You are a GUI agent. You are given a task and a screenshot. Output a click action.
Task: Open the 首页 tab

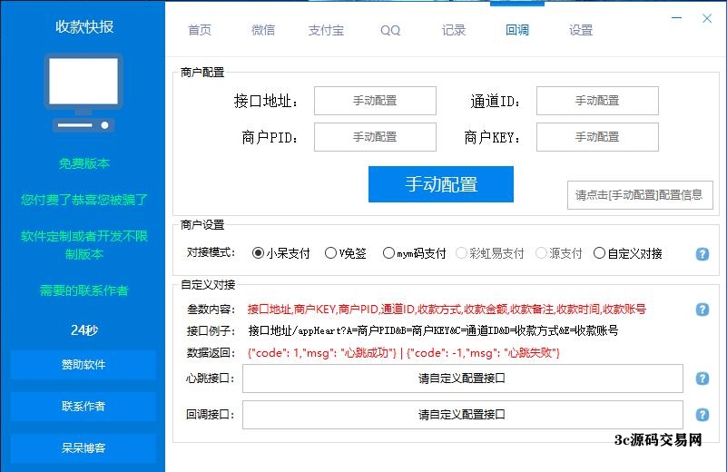click(200, 30)
